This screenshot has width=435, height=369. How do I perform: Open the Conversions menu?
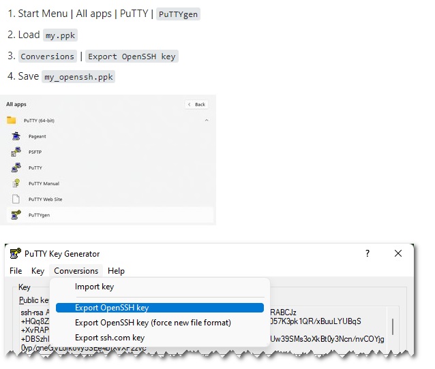(x=76, y=271)
